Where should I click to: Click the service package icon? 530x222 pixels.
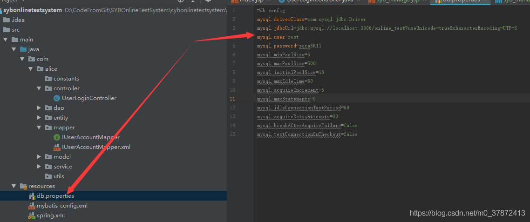tap(48, 167)
